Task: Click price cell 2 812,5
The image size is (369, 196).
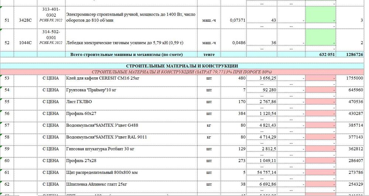Action: pos(262,149)
